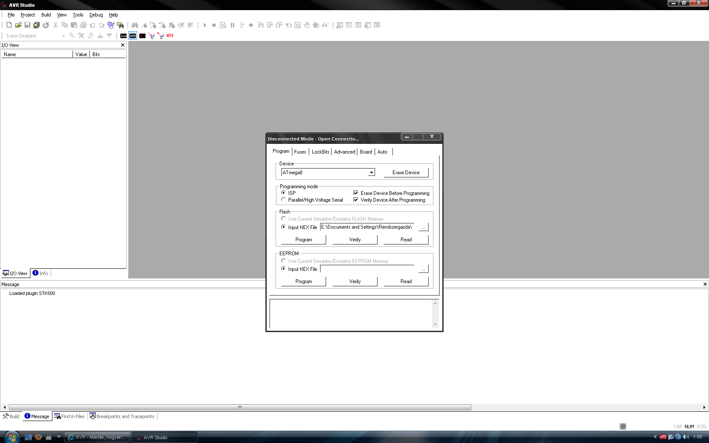
Task: Click the Firefox quick launch icon
Action: [x=38, y=437]
